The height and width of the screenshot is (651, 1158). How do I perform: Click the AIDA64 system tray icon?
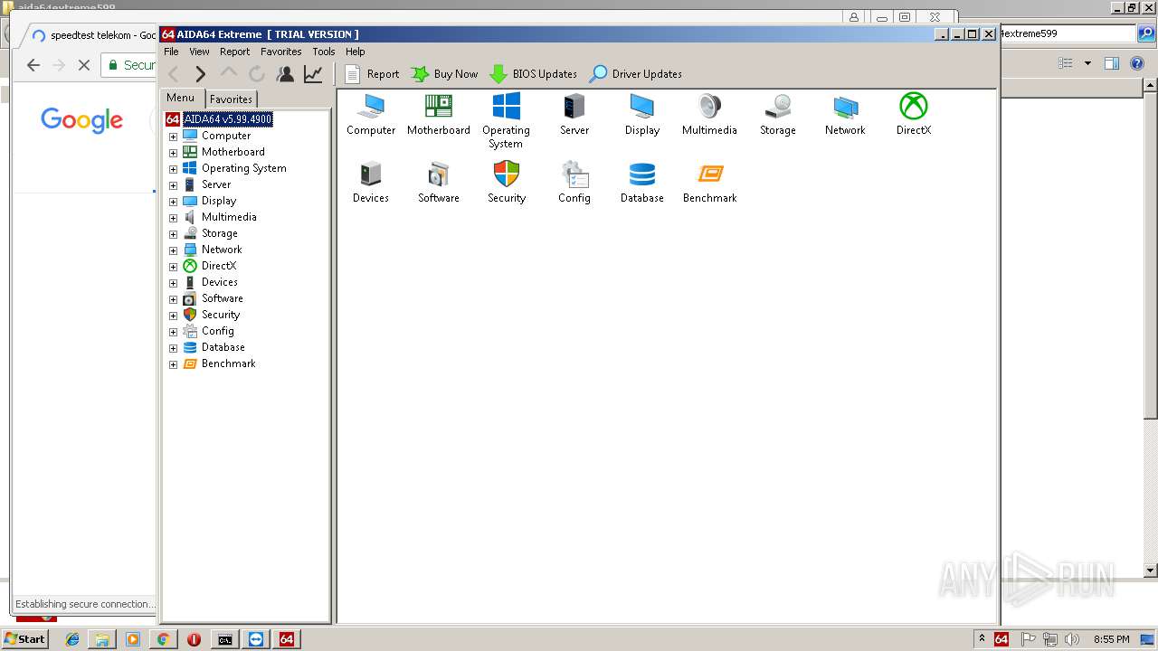pyautogui.click(x=1001, y=639)
